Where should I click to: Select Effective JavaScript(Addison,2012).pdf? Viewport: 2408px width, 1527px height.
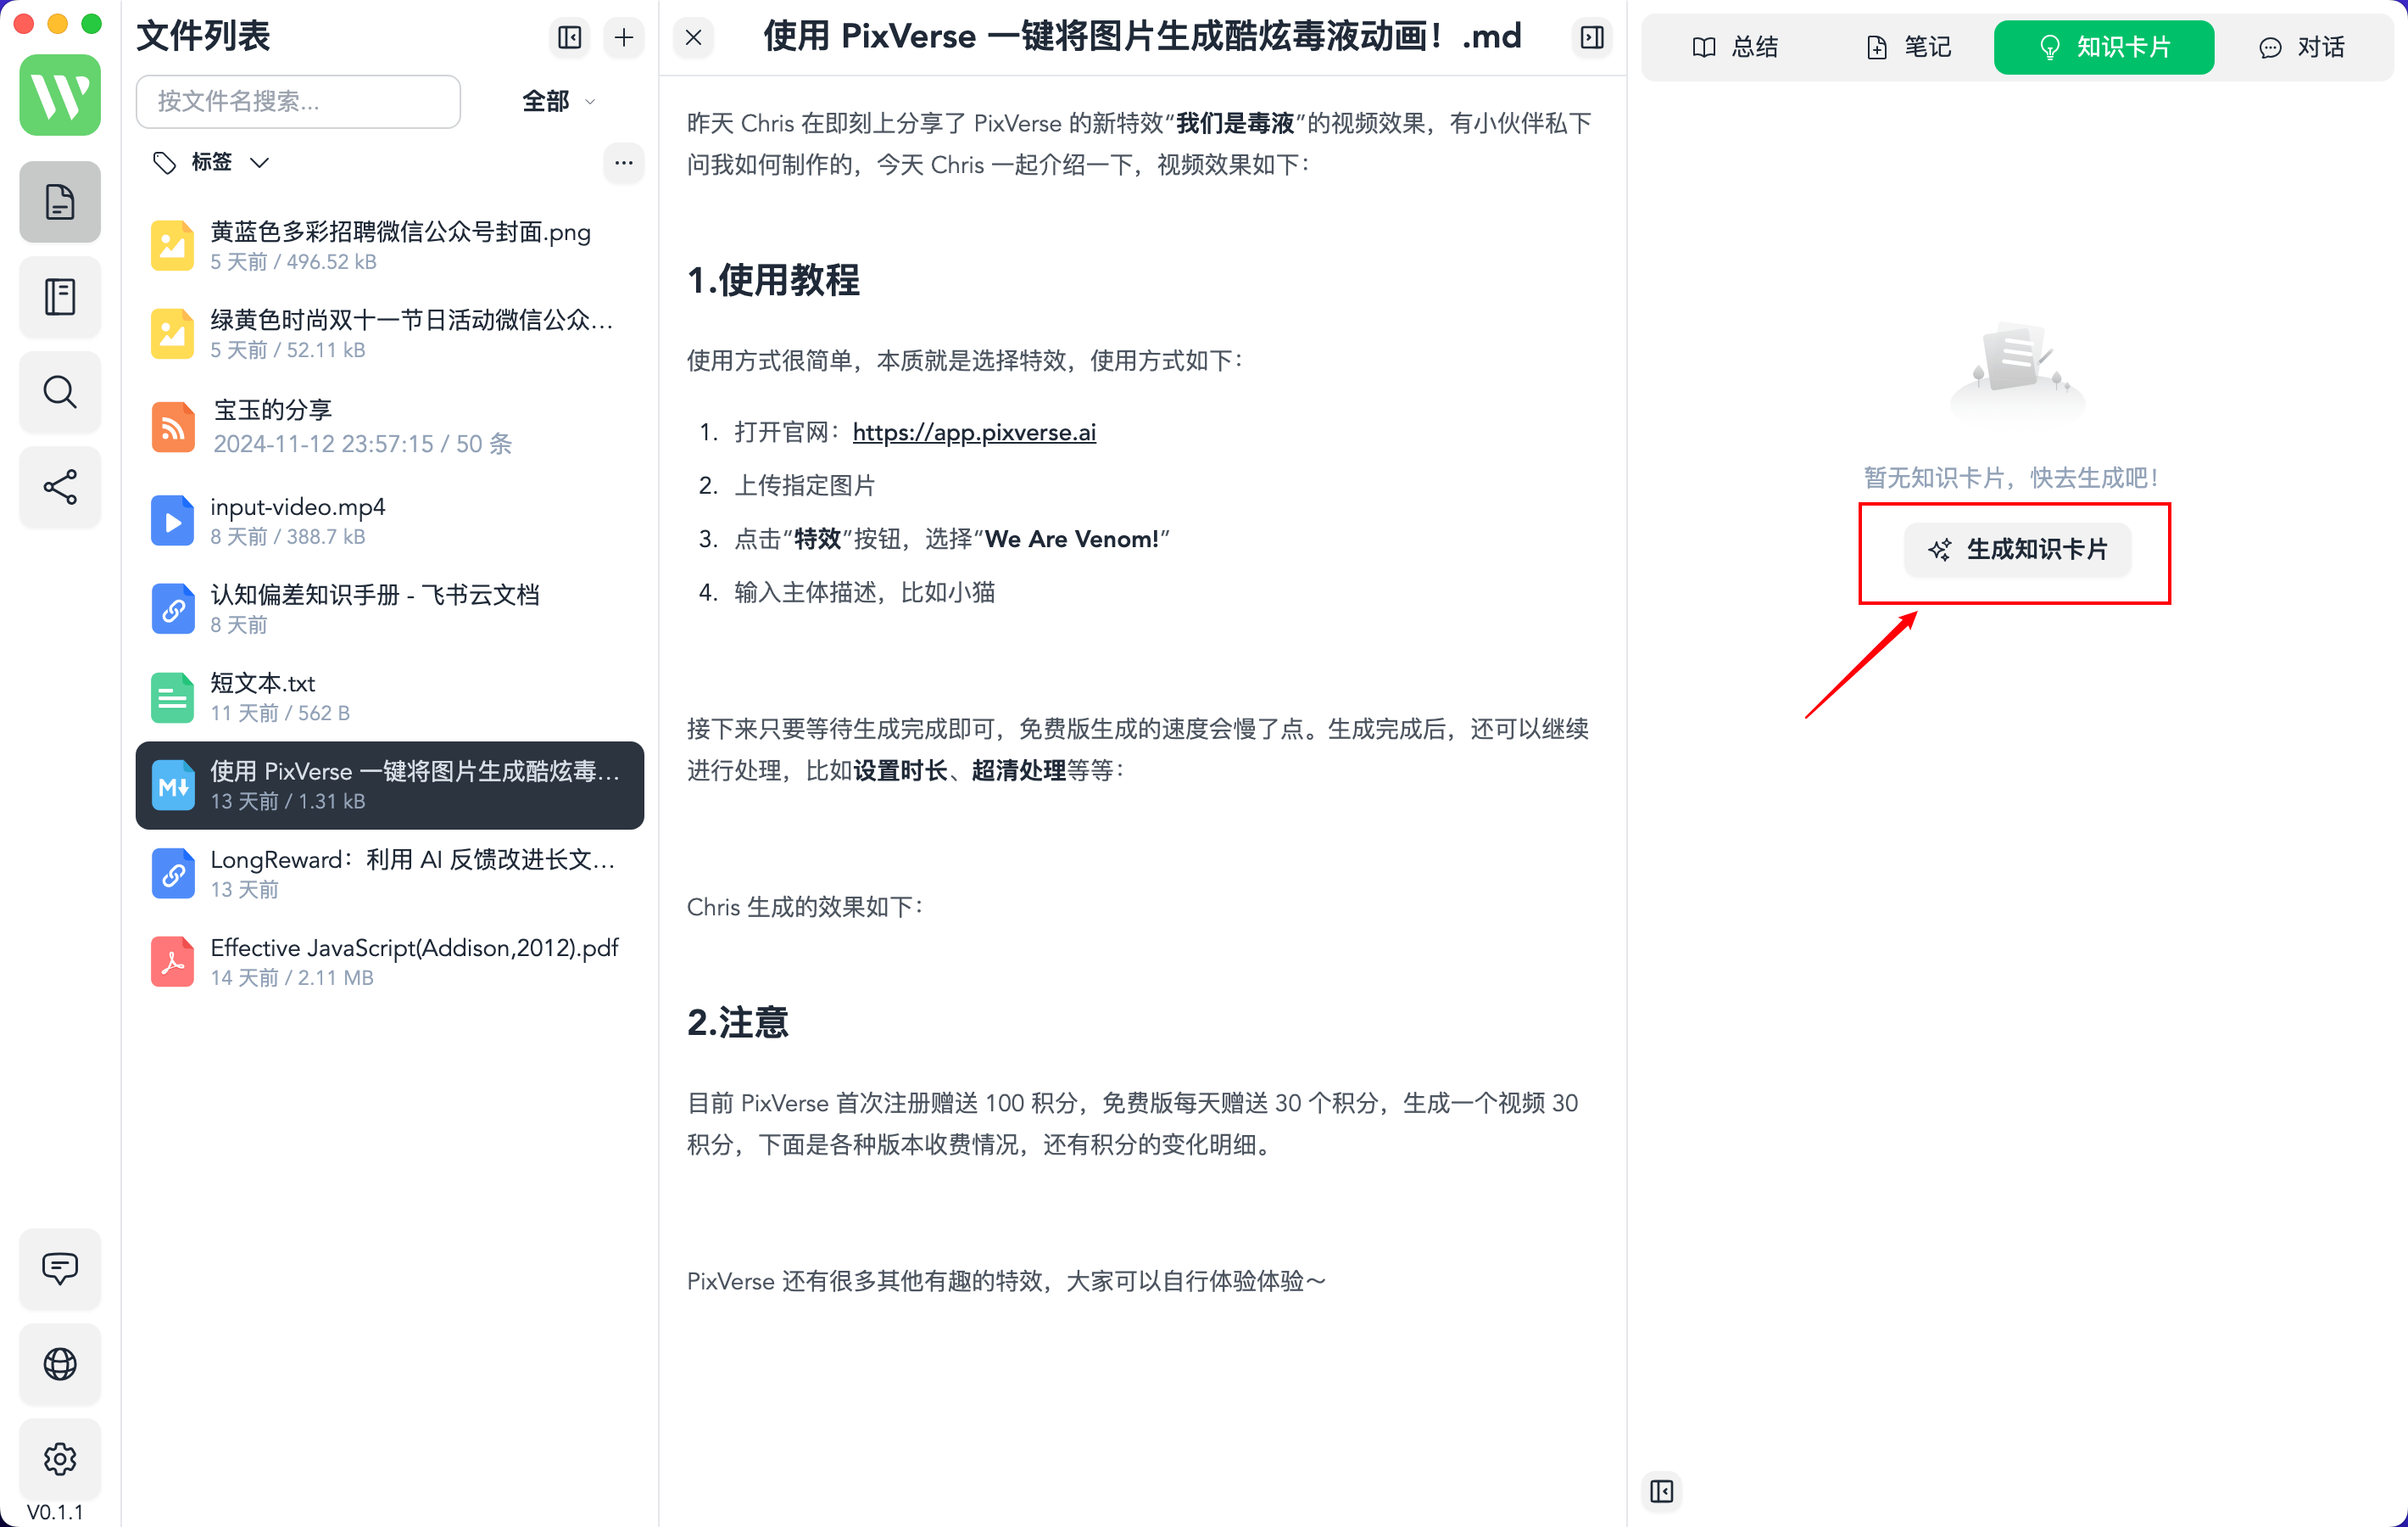tap(389, 962)
